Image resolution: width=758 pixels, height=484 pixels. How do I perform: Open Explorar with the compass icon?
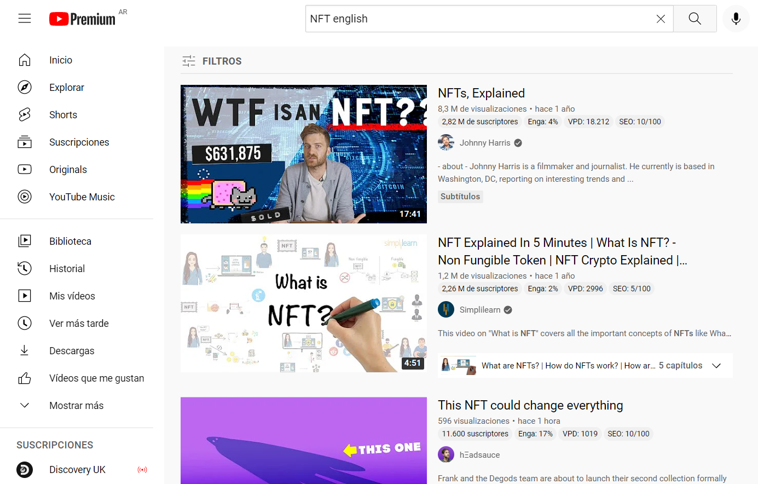pos(66,87)
